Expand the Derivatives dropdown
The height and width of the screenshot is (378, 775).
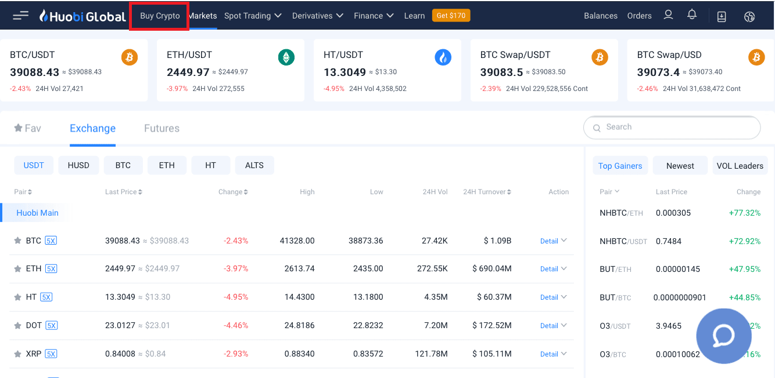click(318, 16)
